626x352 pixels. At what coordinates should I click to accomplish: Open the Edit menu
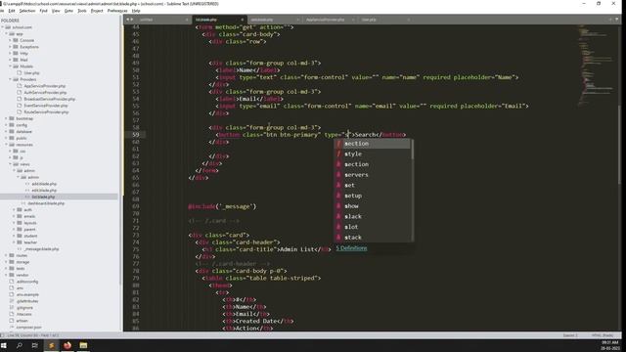point(12,11)
